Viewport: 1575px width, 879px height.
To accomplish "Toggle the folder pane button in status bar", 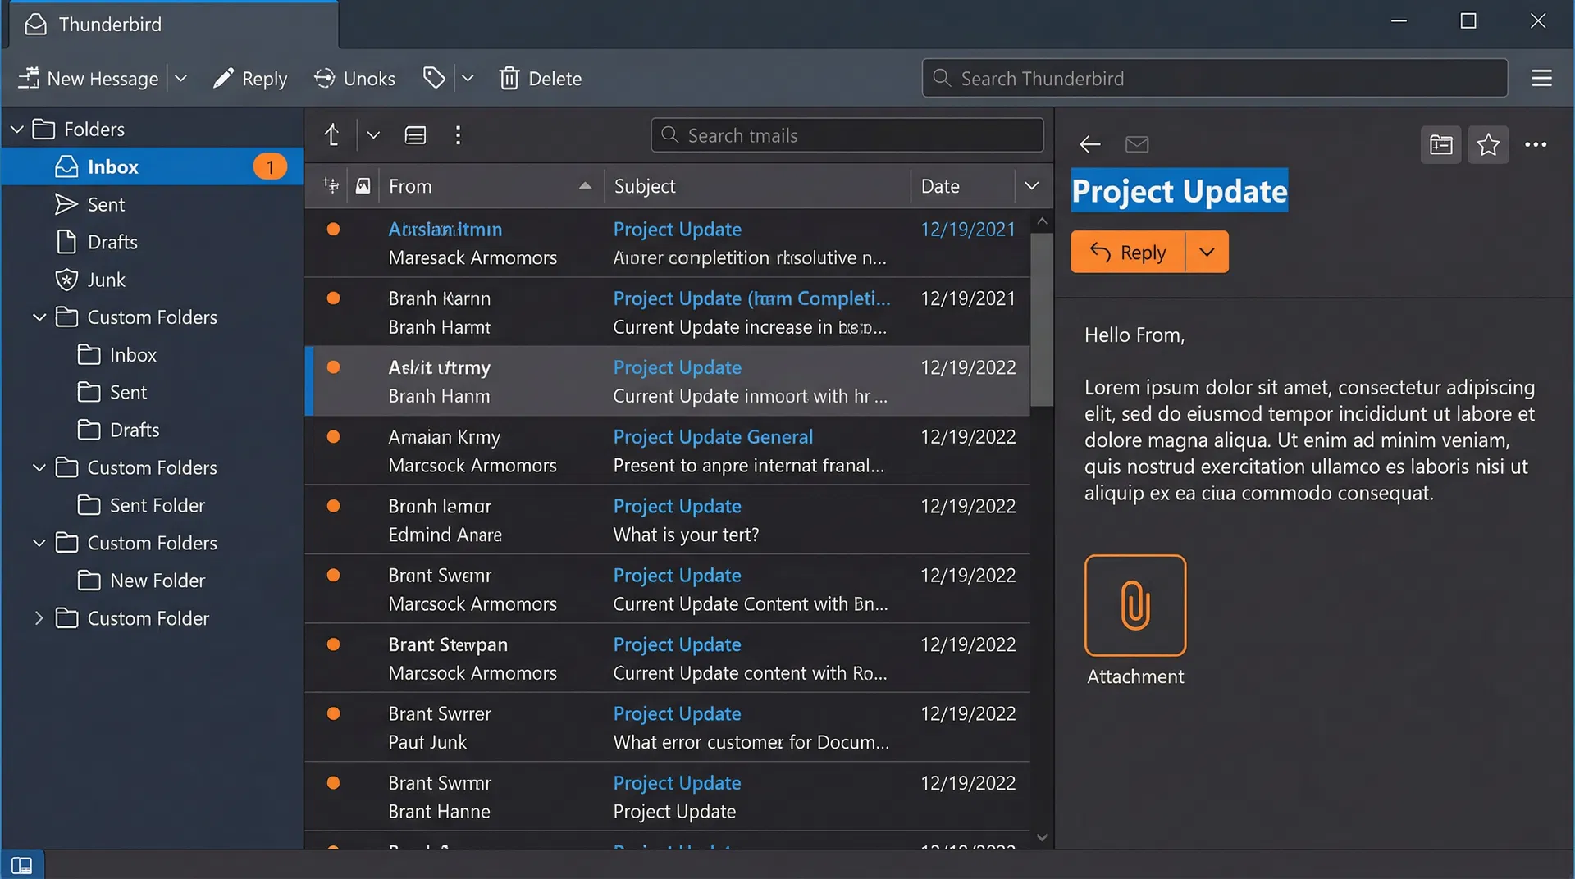I will coord(22,865).
